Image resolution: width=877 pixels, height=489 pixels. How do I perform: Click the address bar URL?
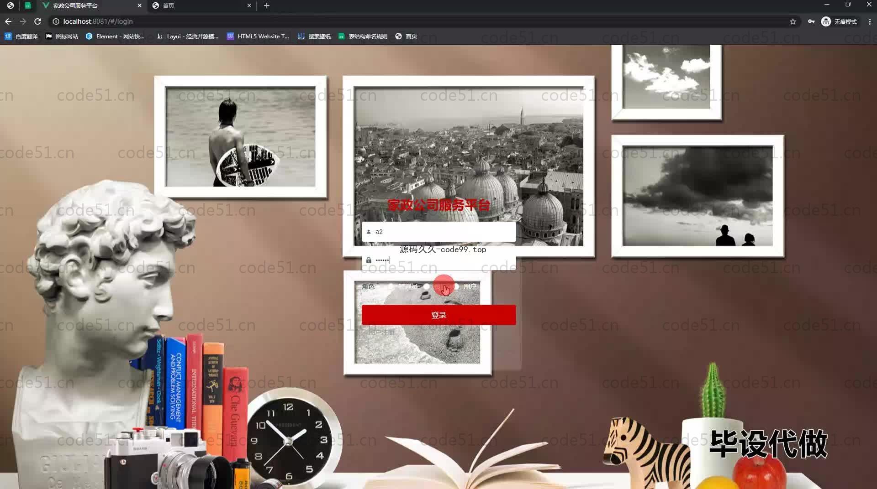pos(98,21)
